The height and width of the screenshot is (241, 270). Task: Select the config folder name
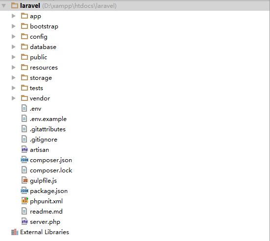(x=39, y=37)
